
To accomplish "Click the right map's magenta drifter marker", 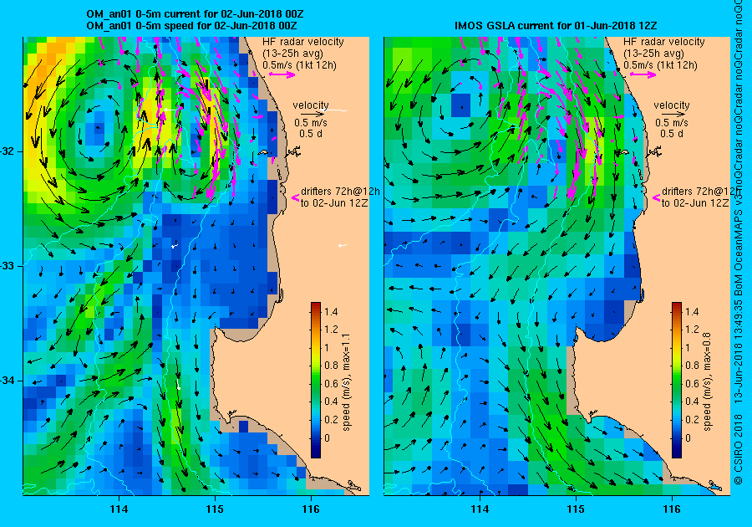I will [x=656, y=197].
